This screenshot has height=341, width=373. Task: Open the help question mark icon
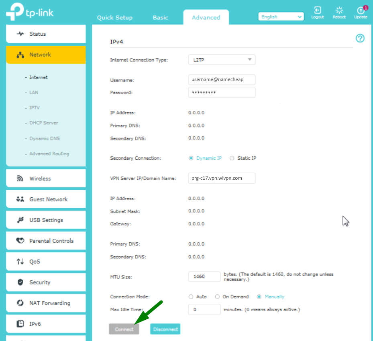(x=360, y=38)
